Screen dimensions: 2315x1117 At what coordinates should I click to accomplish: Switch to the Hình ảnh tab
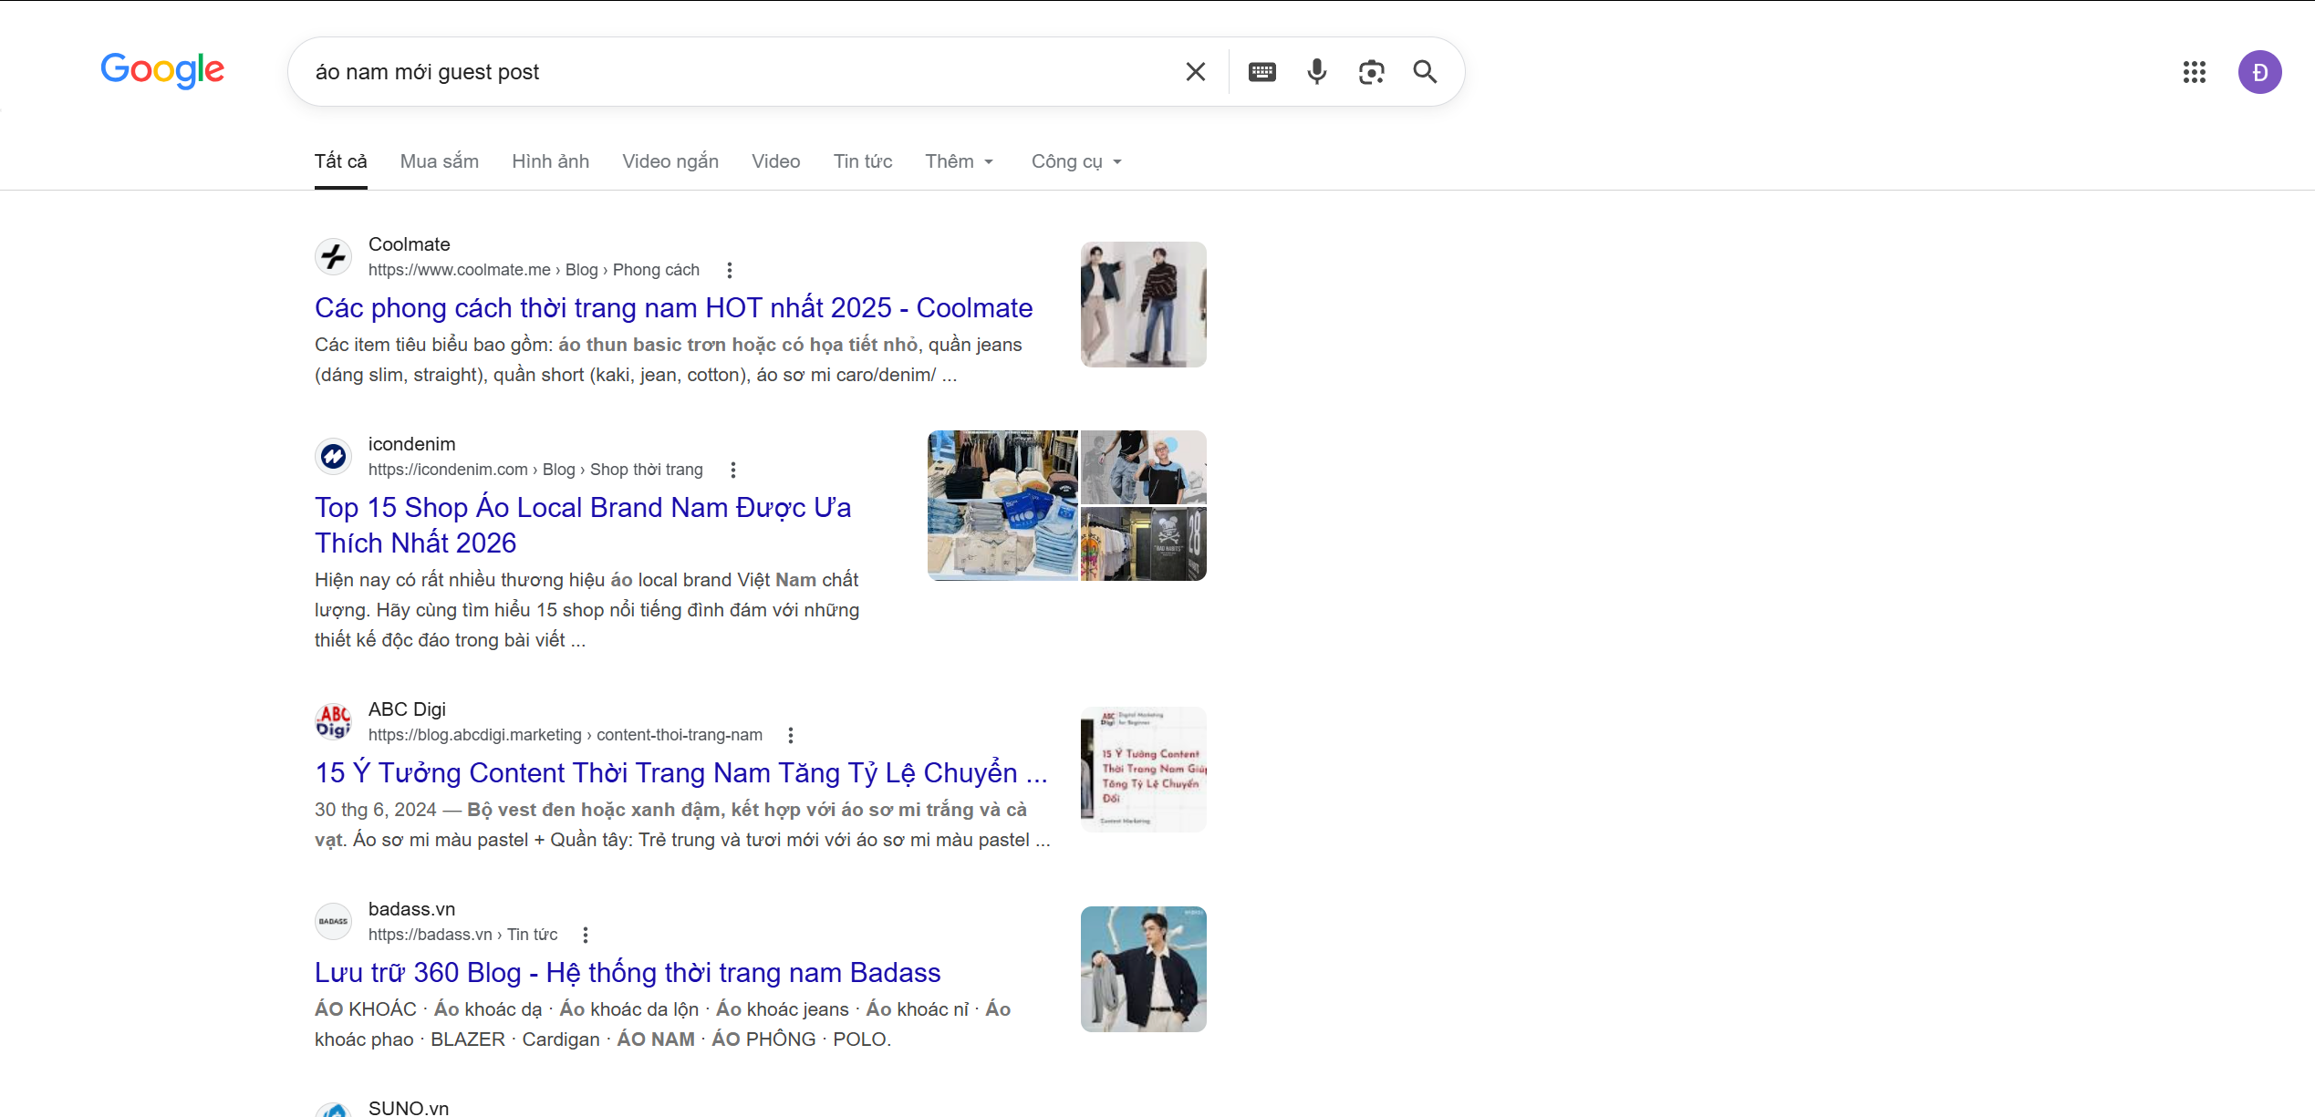coord(551,161)
